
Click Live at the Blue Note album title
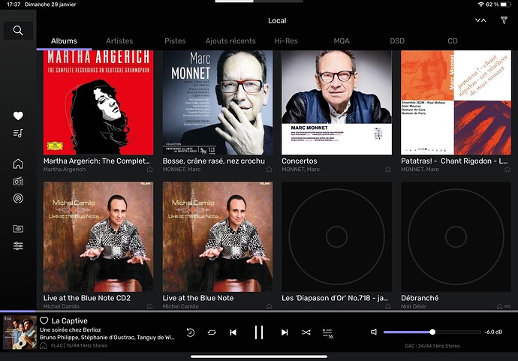[198, 298]
